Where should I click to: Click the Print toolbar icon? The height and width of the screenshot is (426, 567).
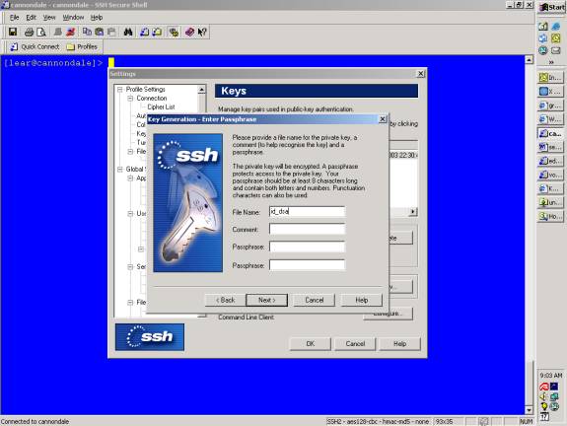tap(29, 32)
